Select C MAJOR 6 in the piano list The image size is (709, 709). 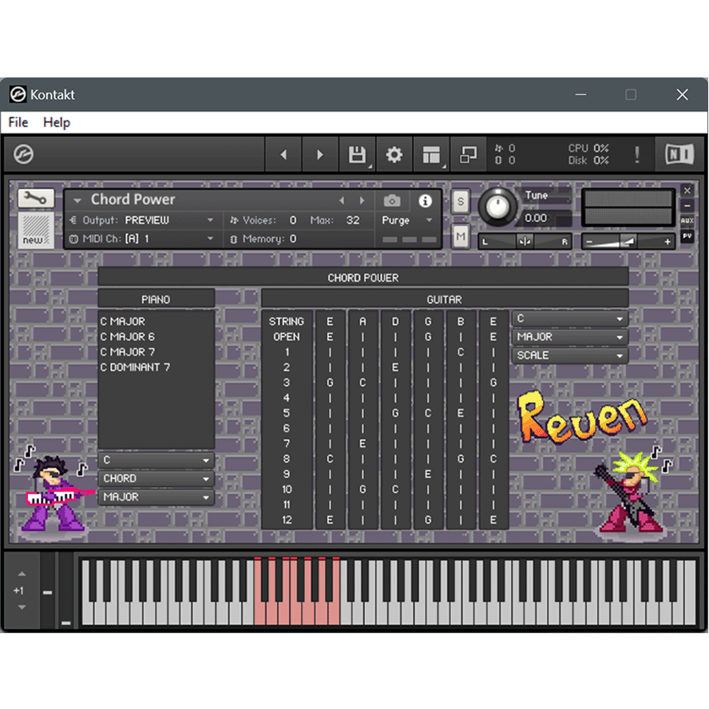pos(127,337)
